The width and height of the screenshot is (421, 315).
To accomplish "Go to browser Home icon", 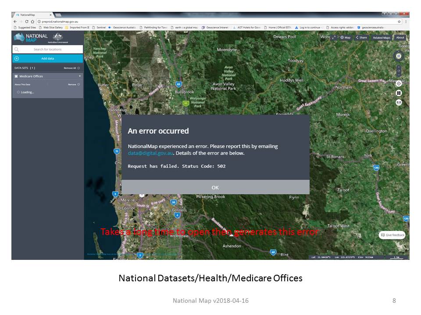I will point(32,21).
